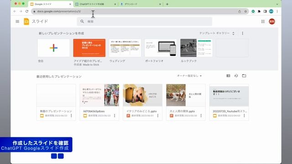Open the file picker folder icon

click(x=244, y=76)
